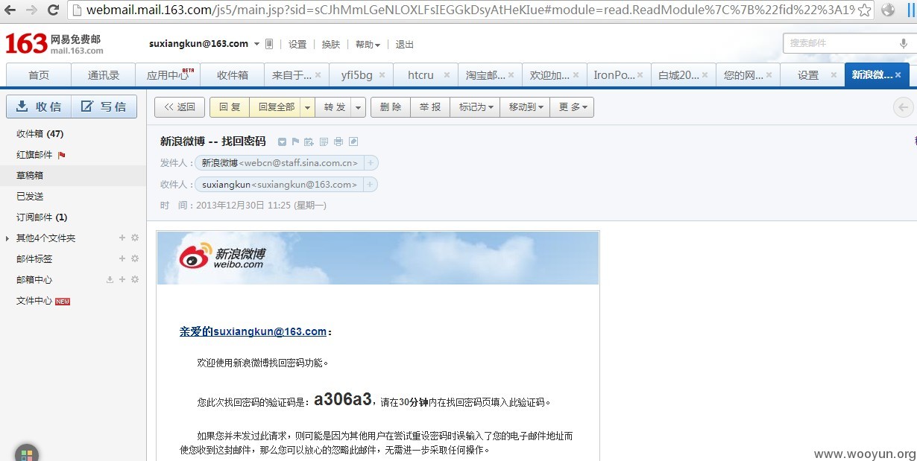Switch to the 收件箱 tab
This screenshot has width=917, height=461.
point(233,75)
